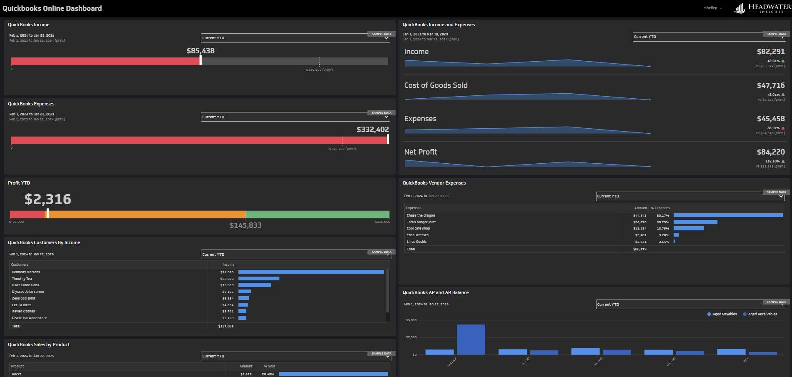792x377 pixels.
Task: Toggle Aged Payables legend item
Action: click(x=722, y=314)
